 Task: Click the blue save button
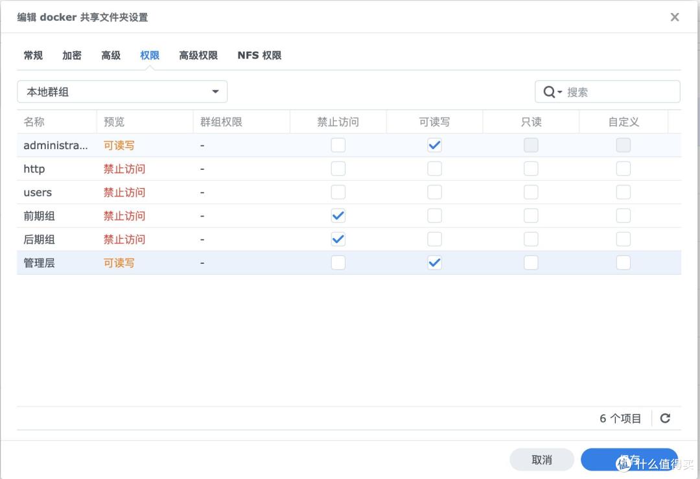tap(629, 460)
